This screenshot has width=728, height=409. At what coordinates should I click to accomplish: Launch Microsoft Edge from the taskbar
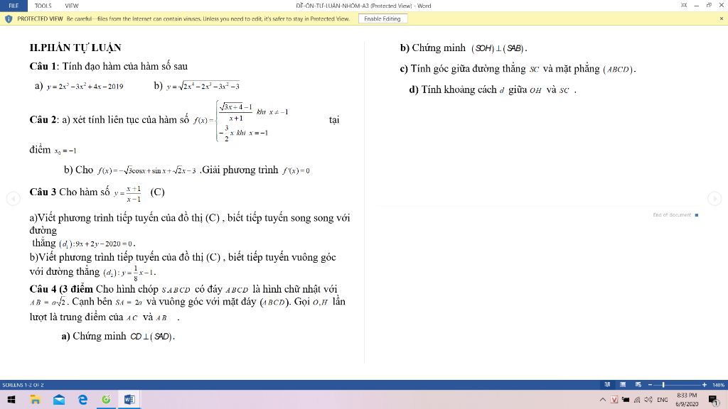pyautogui.click(x=82, y=399)
